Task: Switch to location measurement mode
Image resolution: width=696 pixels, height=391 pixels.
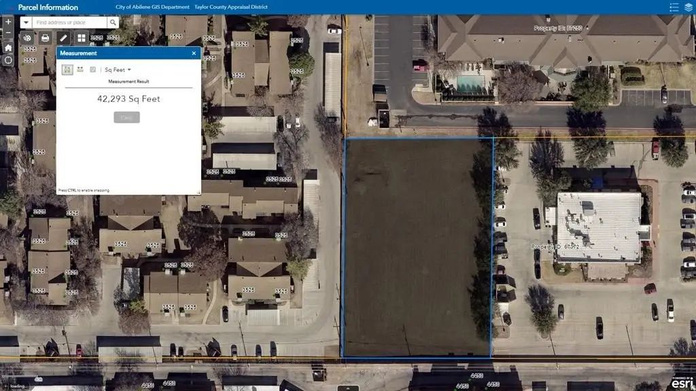Action: coord(93,69)
